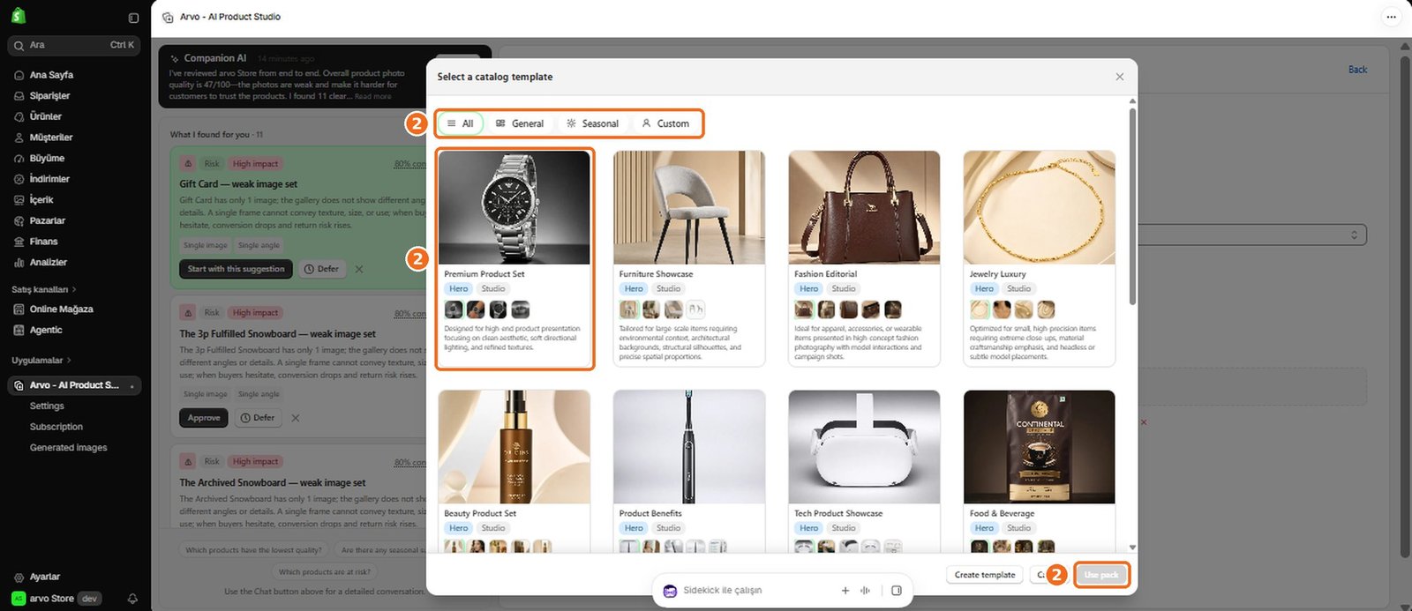Open Ana Sayfa home page

click(51, 75)
